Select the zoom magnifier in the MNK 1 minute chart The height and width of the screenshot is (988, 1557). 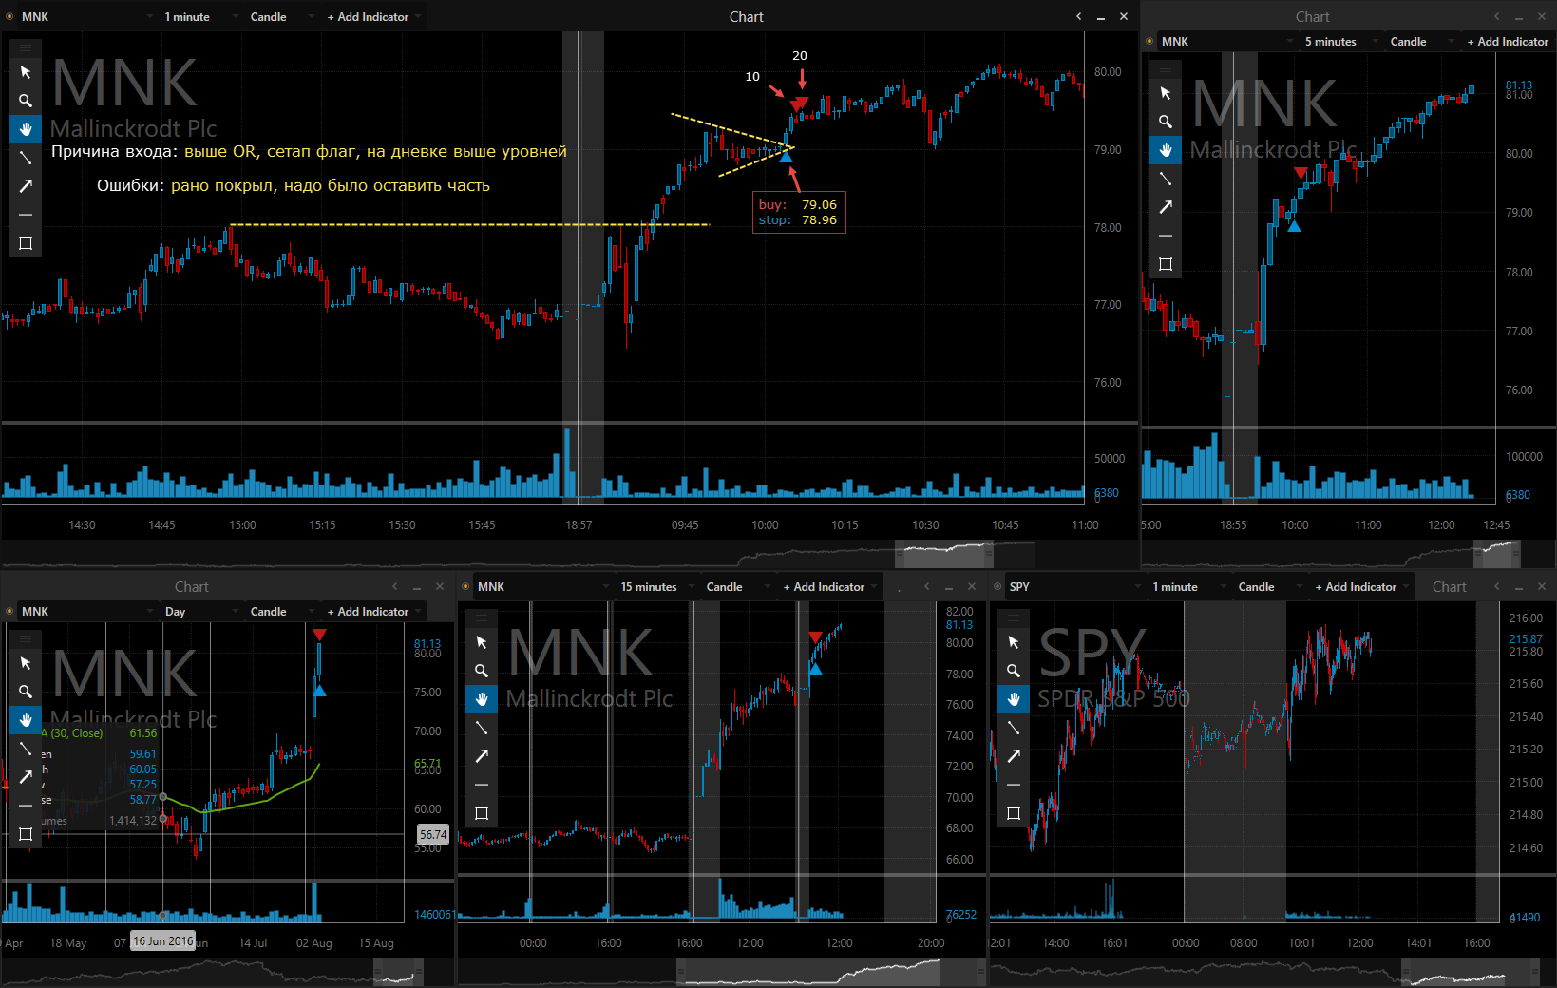(x=26, y=101)
